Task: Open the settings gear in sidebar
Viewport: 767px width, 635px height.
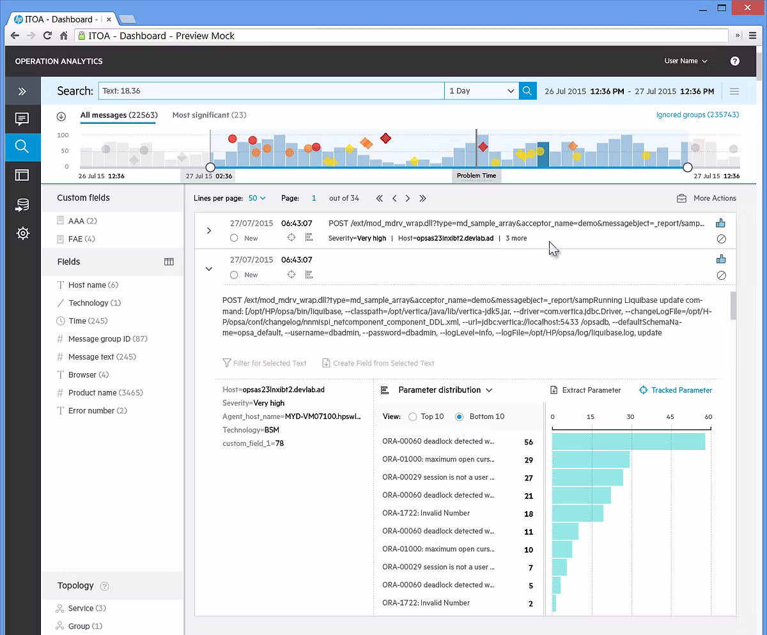Action: 22,233
